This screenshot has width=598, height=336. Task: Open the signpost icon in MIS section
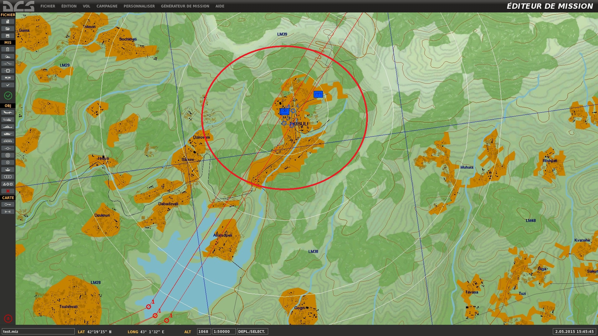tap(8, 78)
